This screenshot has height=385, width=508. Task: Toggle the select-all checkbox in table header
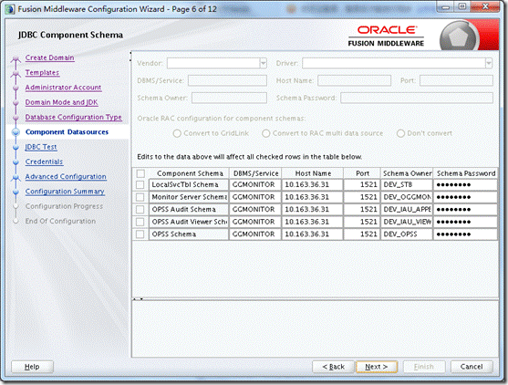click(x=140, y=173)
